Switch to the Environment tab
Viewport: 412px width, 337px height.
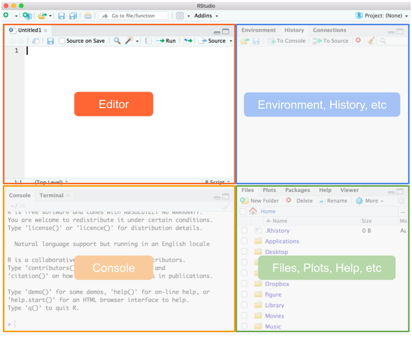click(258, 30)
